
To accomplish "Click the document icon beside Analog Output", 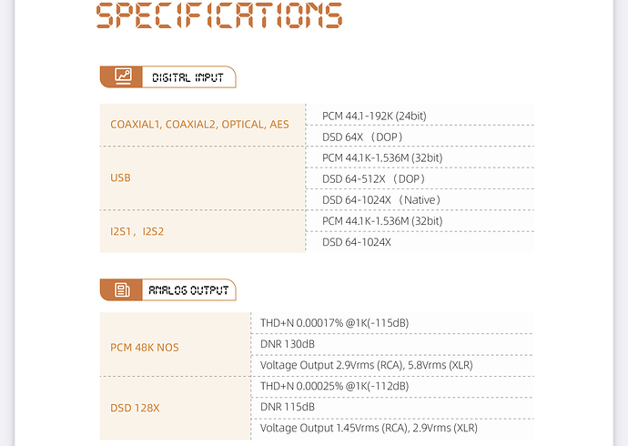I will pos(122,290).
